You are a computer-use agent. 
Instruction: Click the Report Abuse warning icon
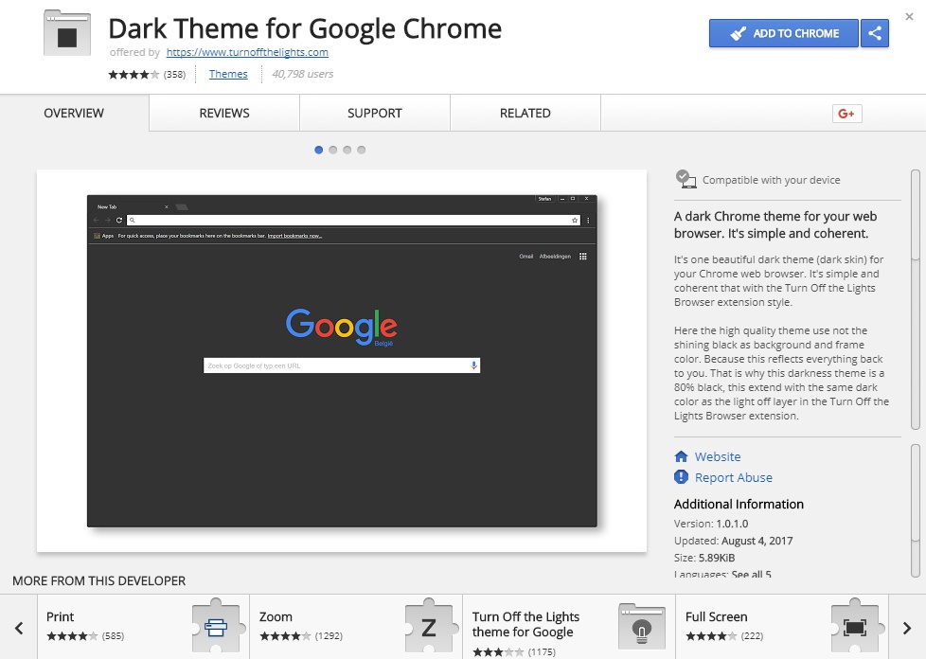pyautogui.click(x=681, y=476)
